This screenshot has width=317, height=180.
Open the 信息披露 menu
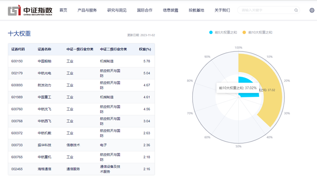click(171, 10)
